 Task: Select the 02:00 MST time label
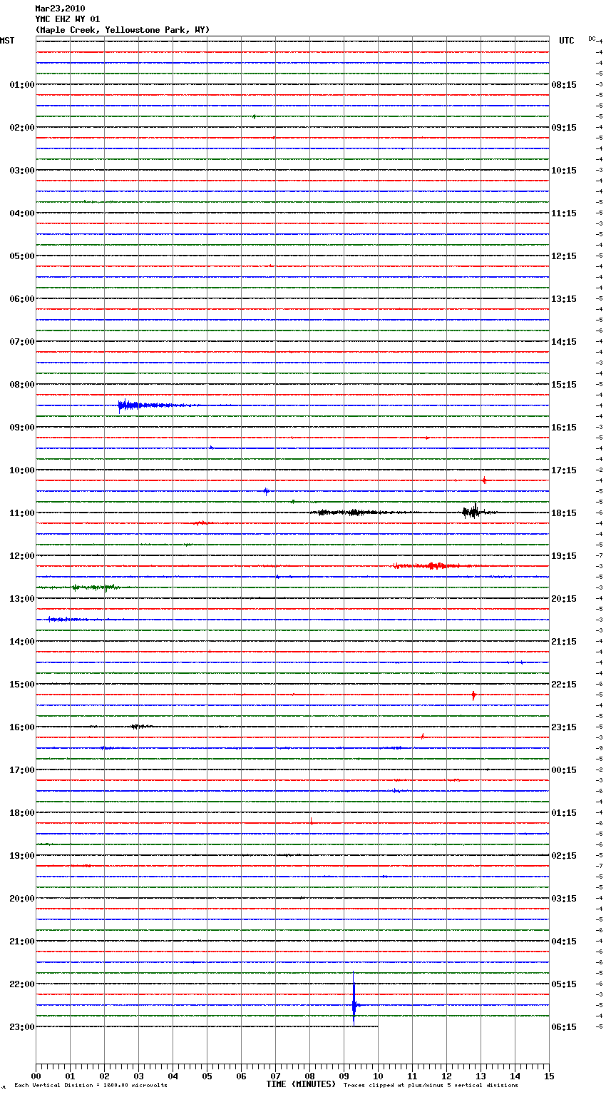click(22, 128)
